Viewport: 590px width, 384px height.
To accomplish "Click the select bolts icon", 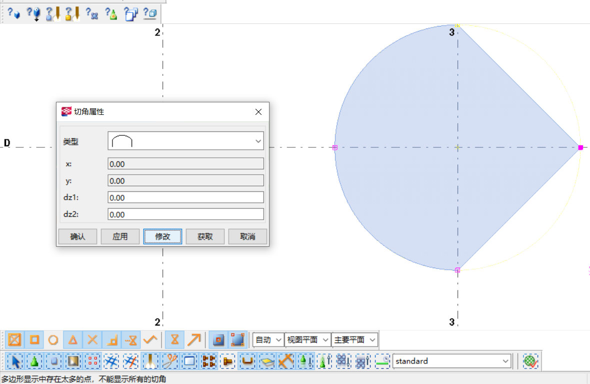I will [x=209, y=361].
